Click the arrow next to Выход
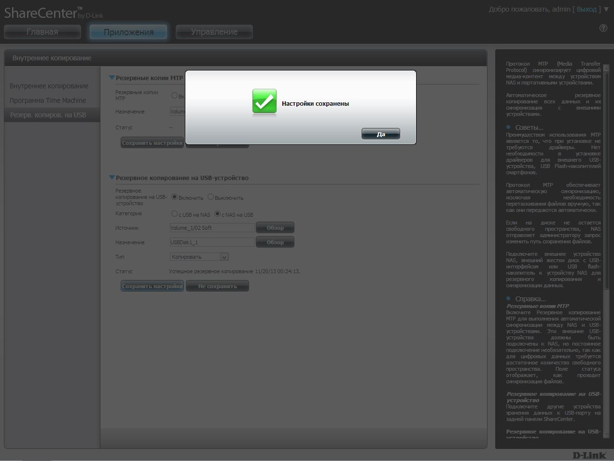 (606, 9)
